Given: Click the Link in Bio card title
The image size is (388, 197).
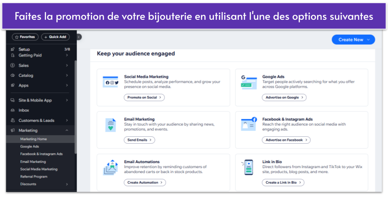Looking at the screenshot, I should click(x=272, y=162).
